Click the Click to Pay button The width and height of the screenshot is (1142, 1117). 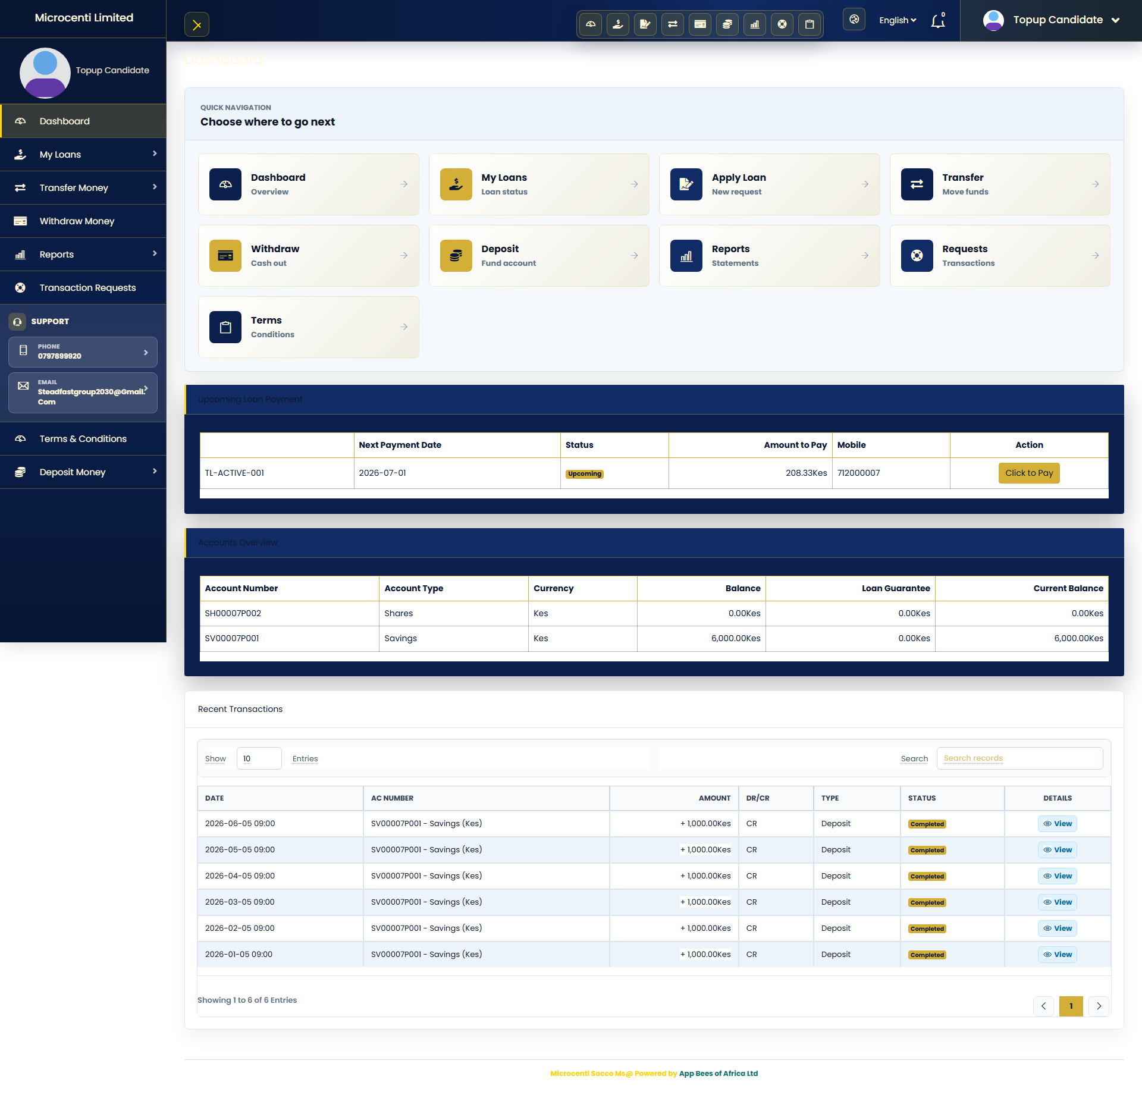(x=1029, y=473)
